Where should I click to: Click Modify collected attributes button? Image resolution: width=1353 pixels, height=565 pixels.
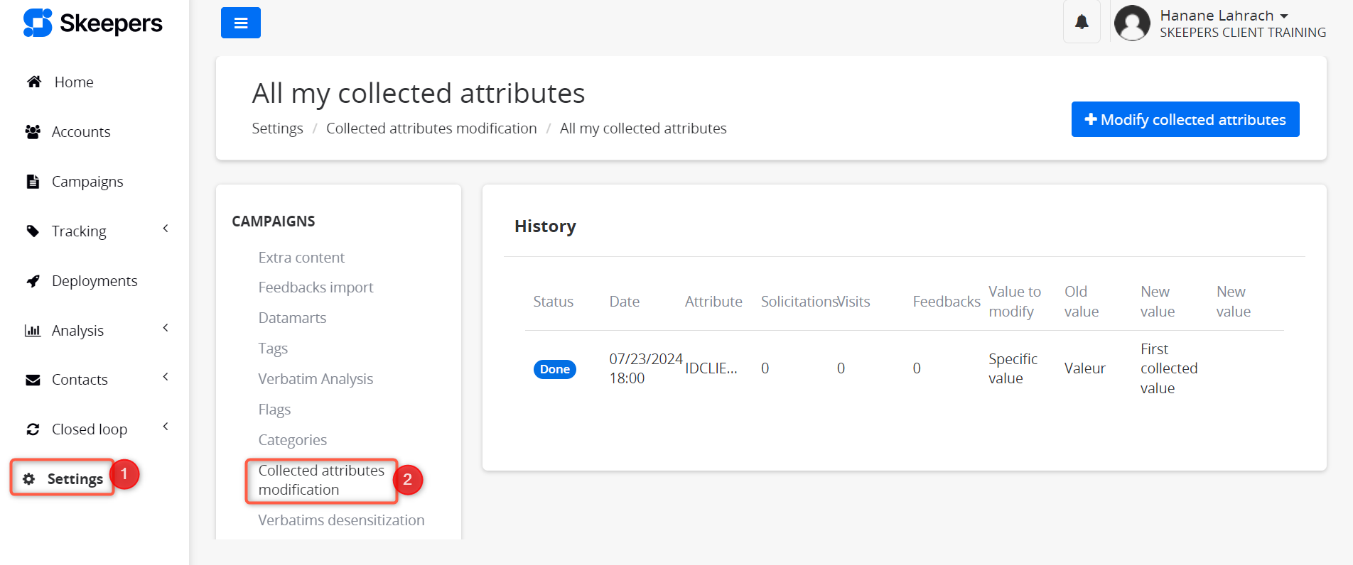pos(1185,119)
